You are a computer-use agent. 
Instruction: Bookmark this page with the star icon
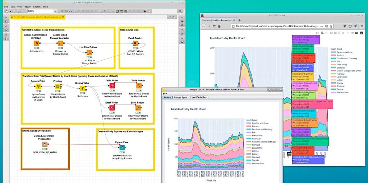(x=331, y=26)
